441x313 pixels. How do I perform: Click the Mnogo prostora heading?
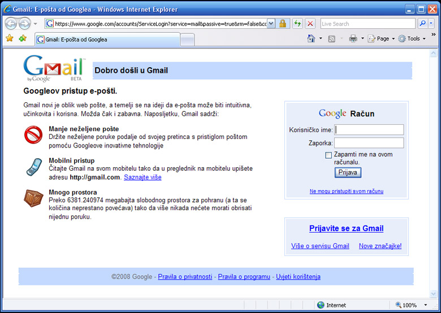(73, 192)
